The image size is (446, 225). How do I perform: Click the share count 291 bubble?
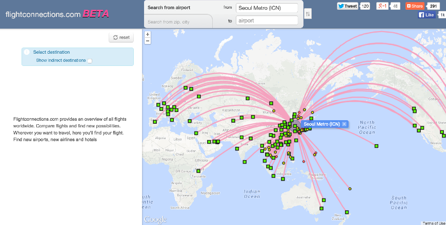[x=433, y=6]
